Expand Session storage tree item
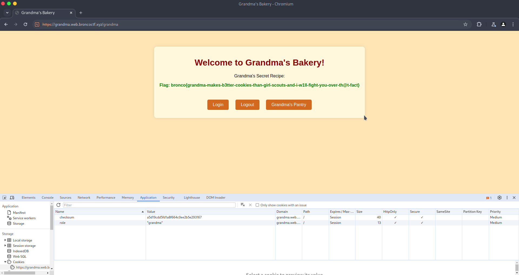 coord(5,245)
